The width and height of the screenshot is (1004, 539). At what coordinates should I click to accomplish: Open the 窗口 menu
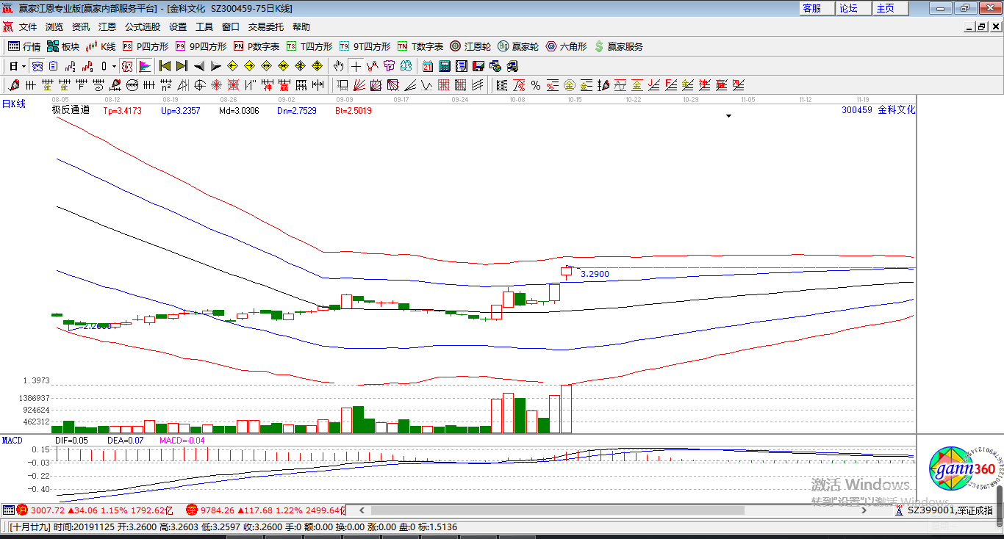[x=231, y=27]
